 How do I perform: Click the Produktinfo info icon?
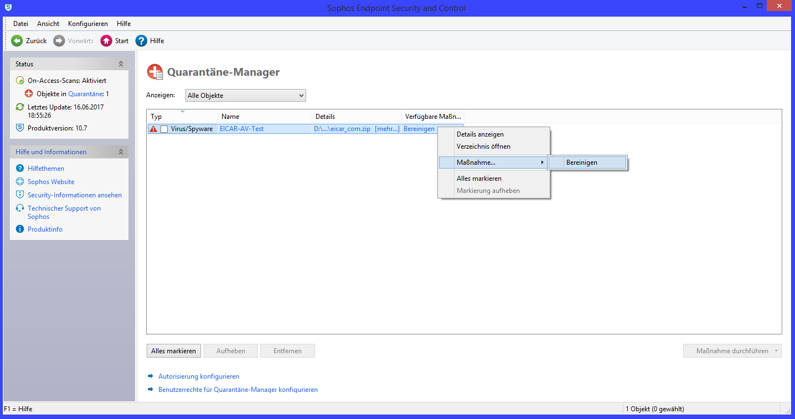pos(20,229)
